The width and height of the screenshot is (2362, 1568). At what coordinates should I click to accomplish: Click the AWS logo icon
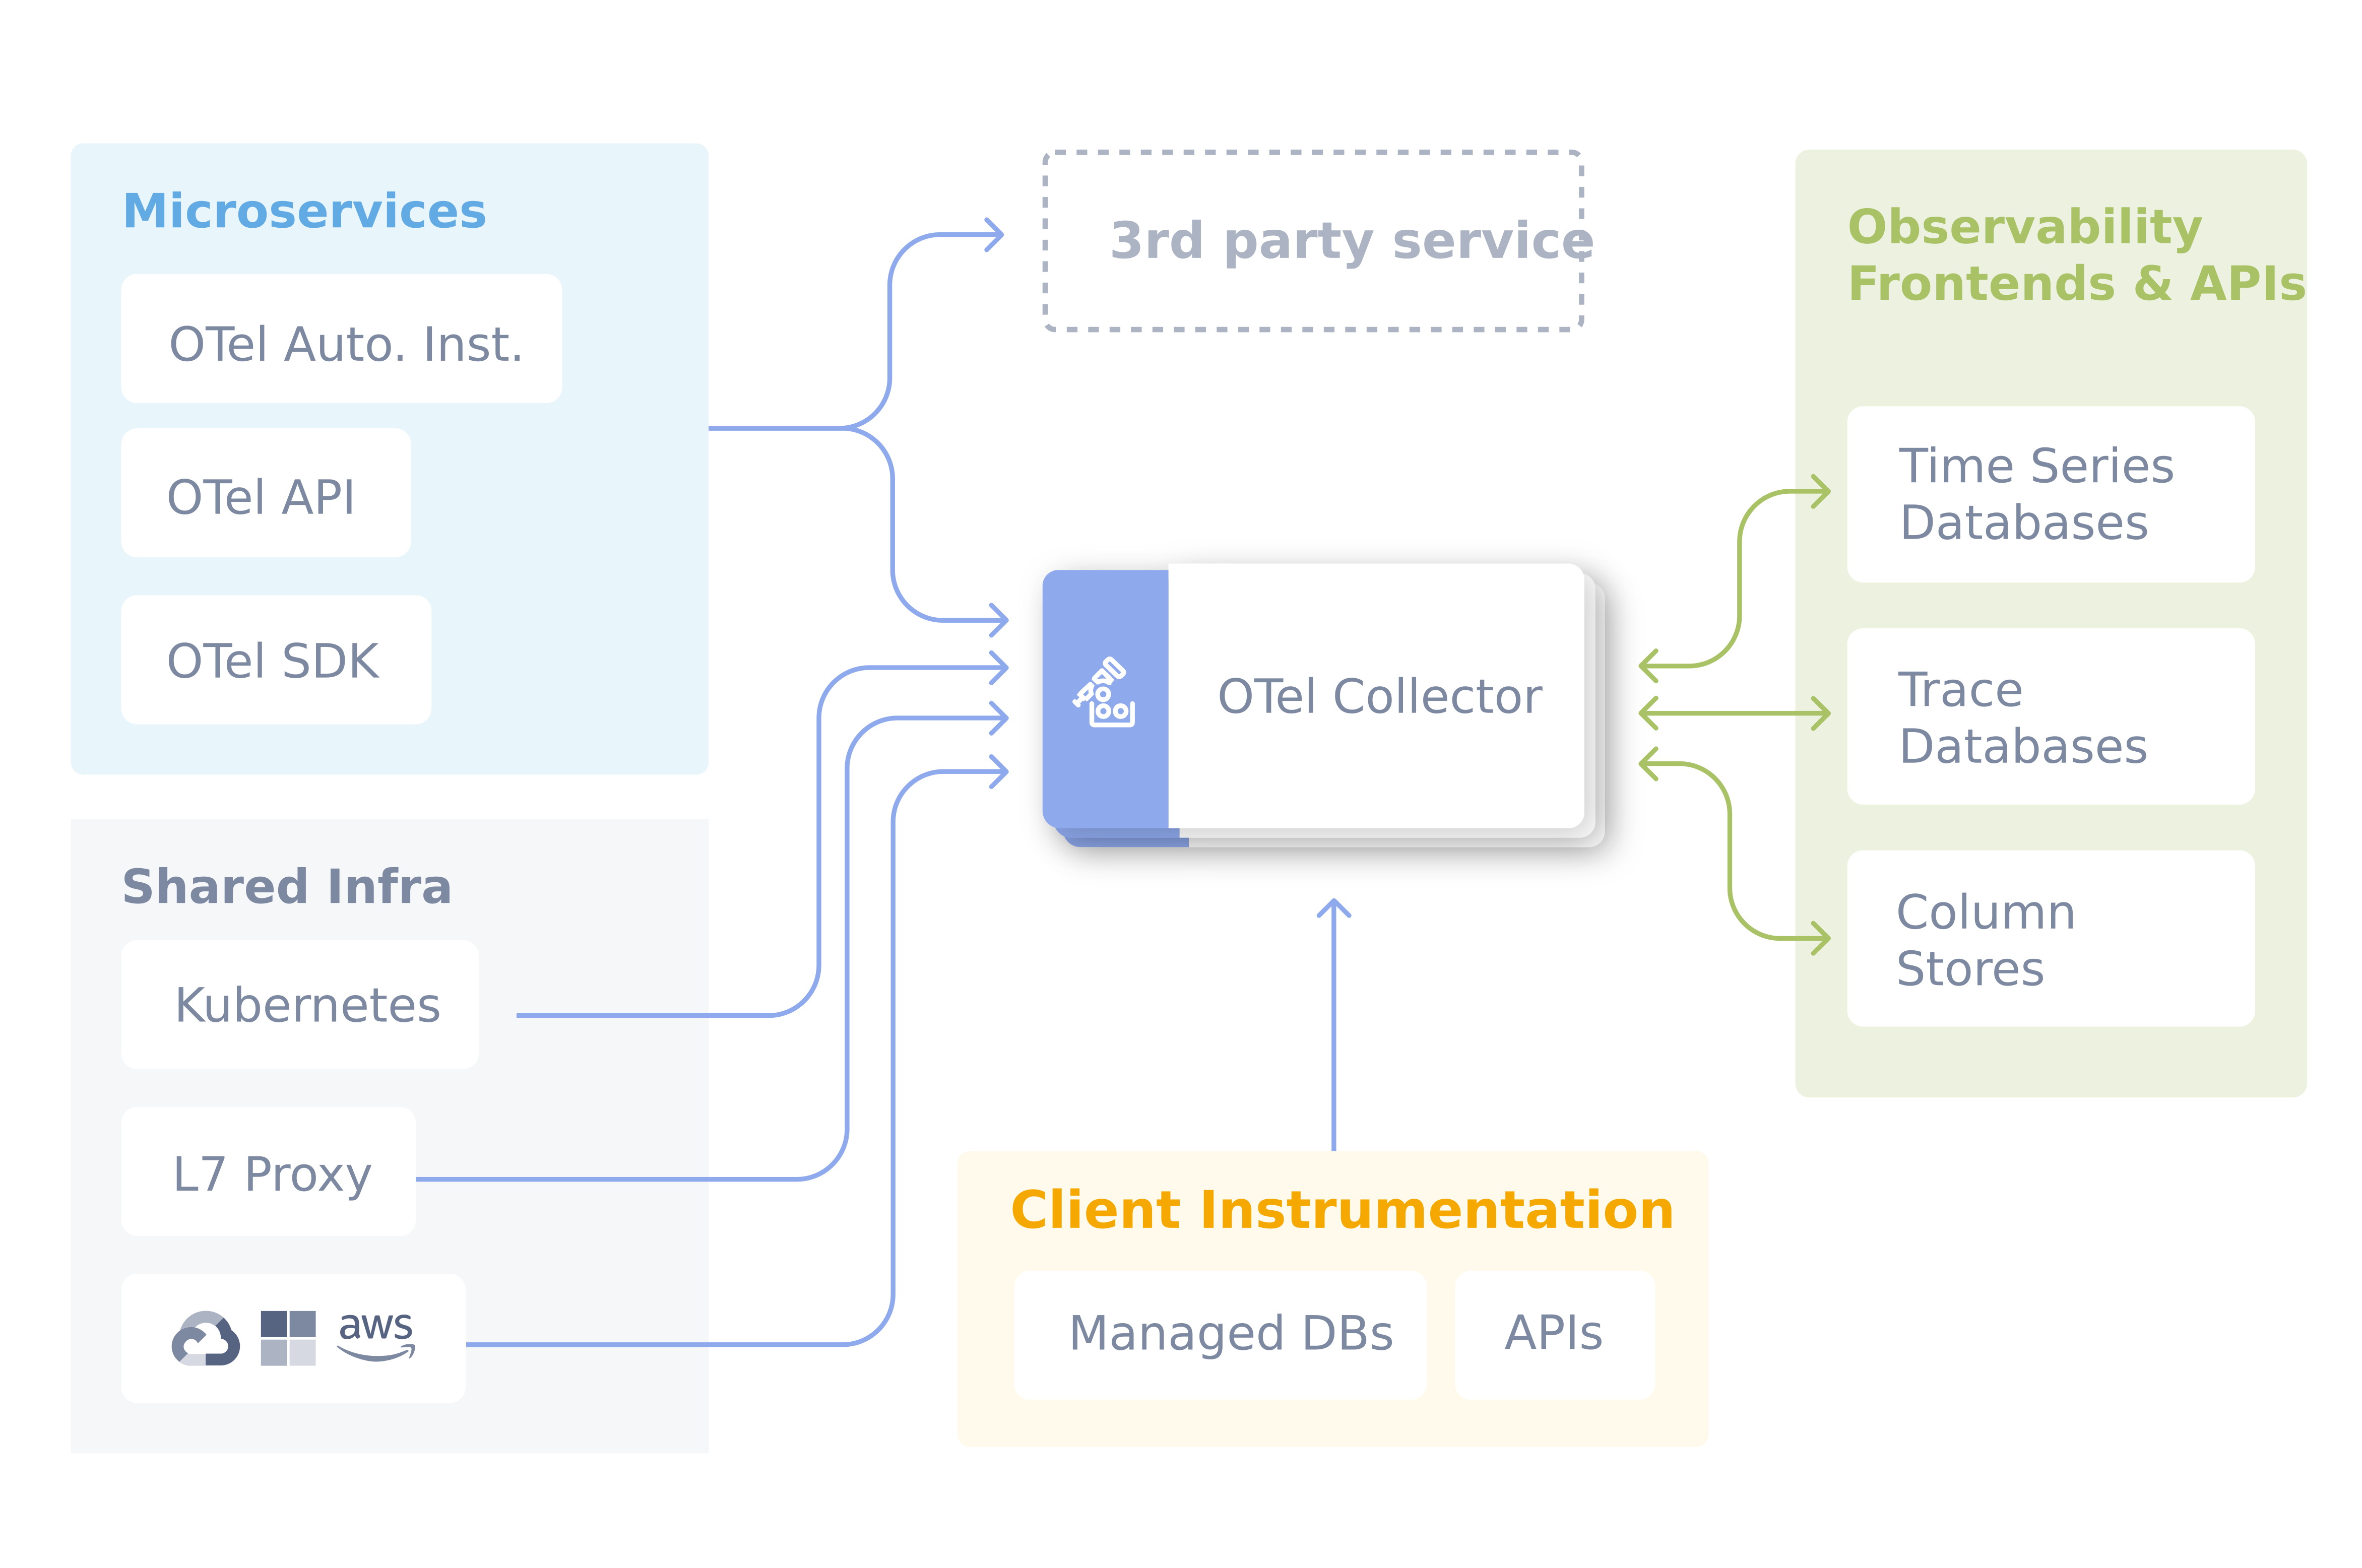(x=376, y=1335)
